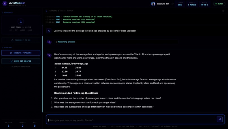Click the READY status indicator

tap(219, 4)
